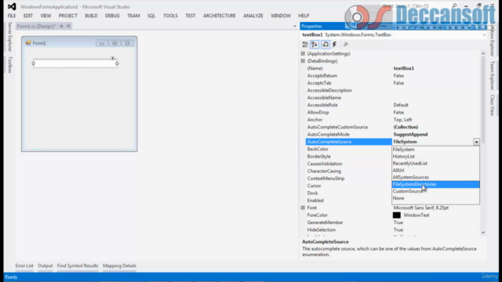Open the FILE menu
502x282 pixels.
coord(12,16)
